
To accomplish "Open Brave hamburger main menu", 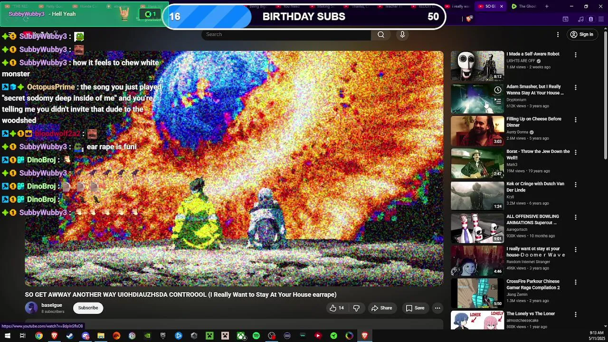I will click(x=601, y=19).
